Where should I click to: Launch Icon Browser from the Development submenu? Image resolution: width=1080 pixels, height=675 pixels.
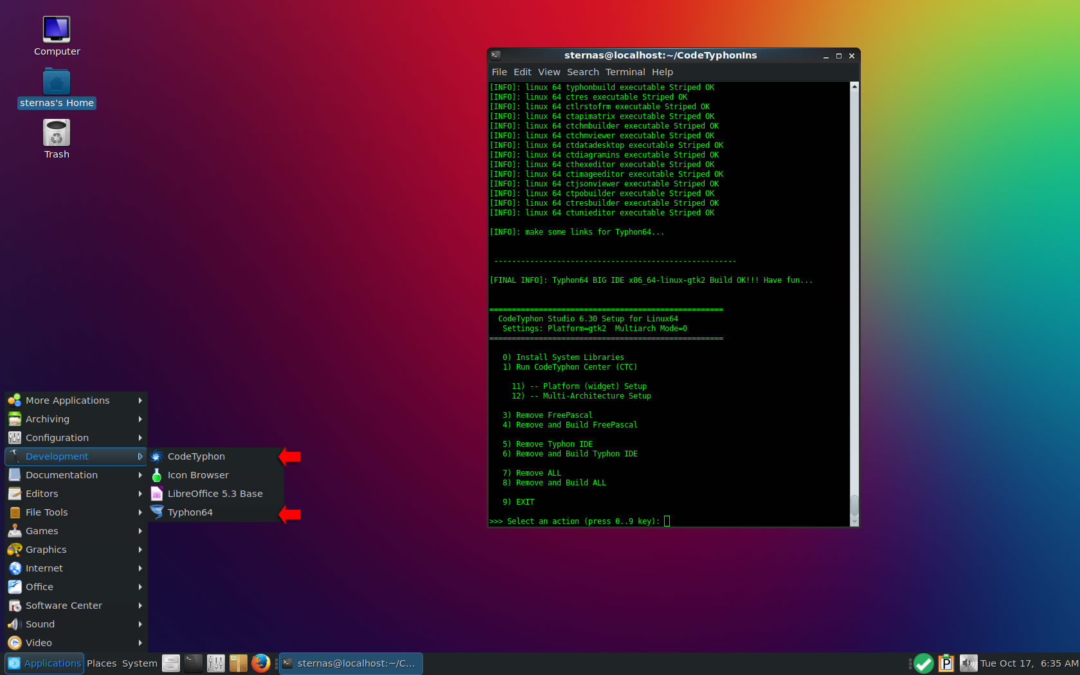(x=215, y=475)
